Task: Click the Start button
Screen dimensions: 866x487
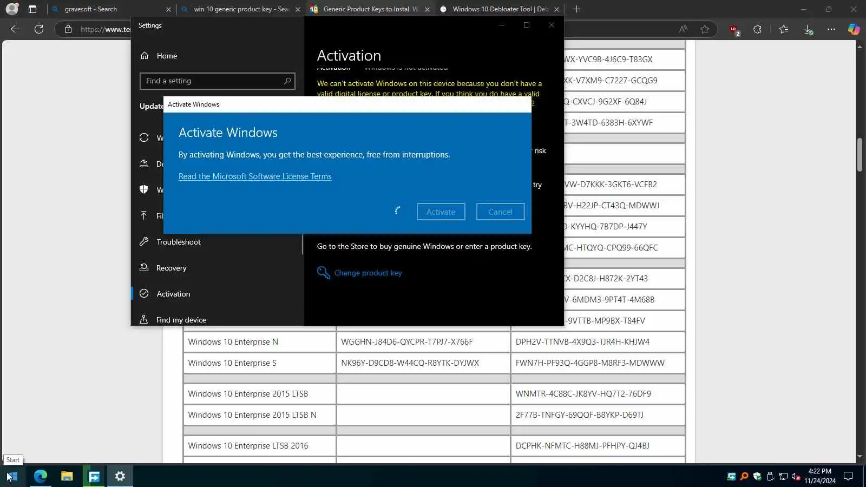Action: click(12, 476)
